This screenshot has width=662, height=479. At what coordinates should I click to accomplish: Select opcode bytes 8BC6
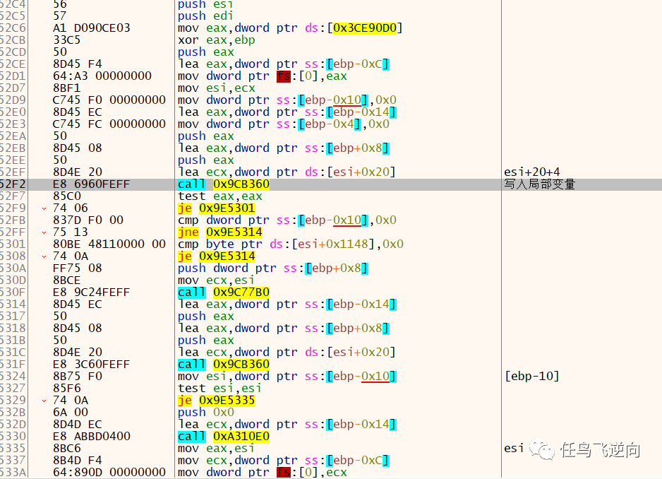coord(67,449)
